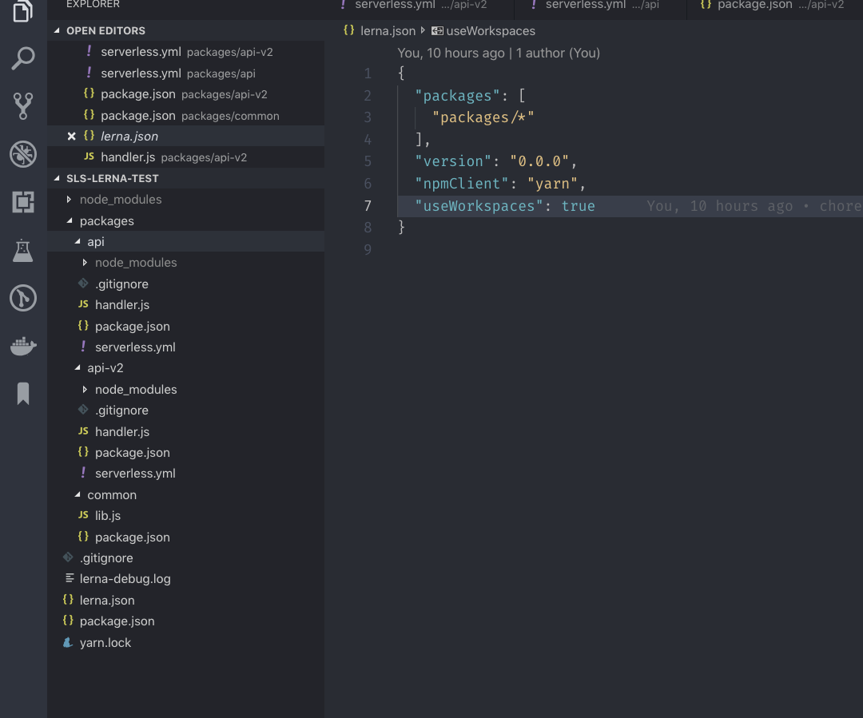
Task: Collapse the Open Editors section
Action: pos(56,30)
